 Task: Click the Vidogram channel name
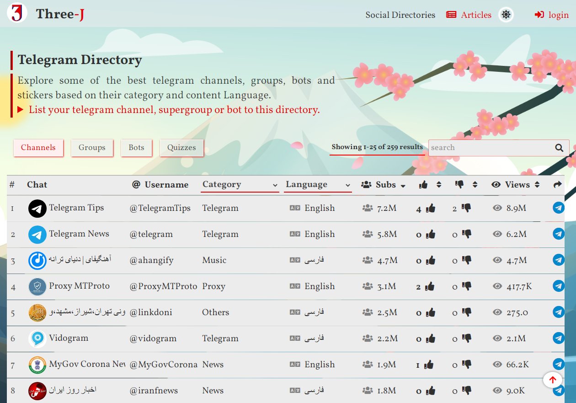click(x=69, y=338)
